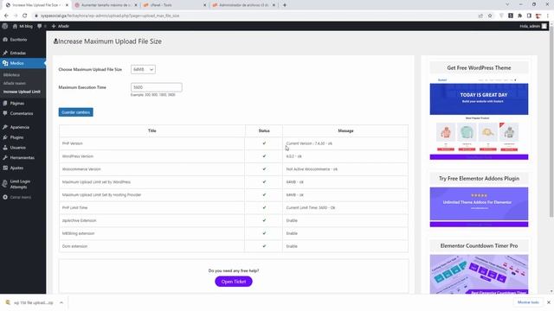The height and width of the screenshot is (311, 554).
Task: Close the Increase Max Upload File Size tab
Action: [x=67, y=5]
